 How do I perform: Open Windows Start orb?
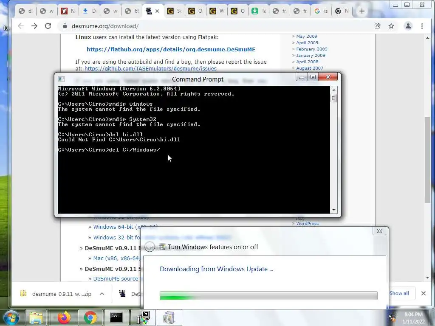click(11, 318)
